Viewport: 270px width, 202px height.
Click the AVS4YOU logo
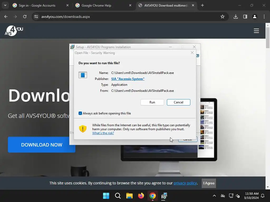click(x=14, y=31)
